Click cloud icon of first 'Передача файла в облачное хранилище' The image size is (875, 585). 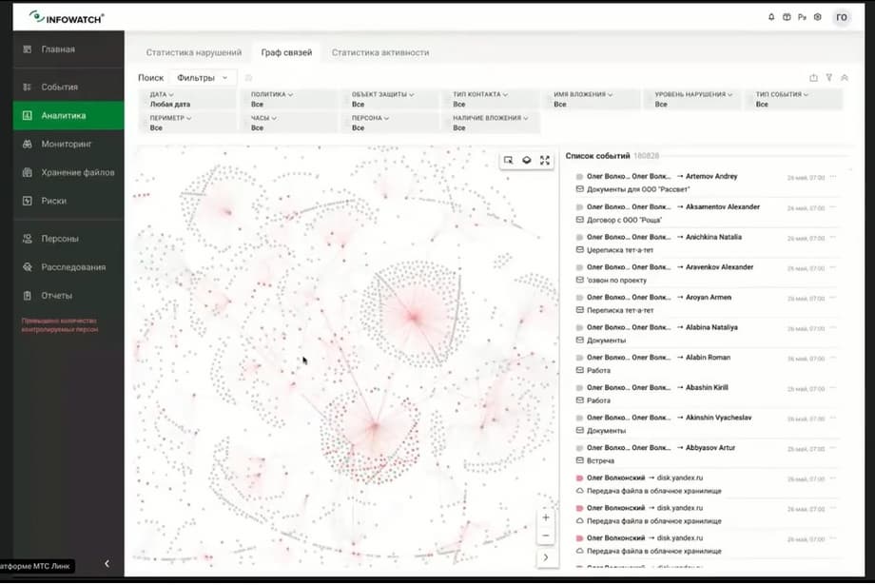[579, 491]
